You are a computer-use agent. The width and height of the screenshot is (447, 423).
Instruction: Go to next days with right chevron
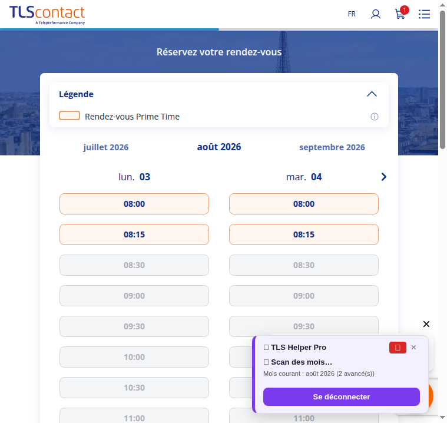click(x=384, y=177)
